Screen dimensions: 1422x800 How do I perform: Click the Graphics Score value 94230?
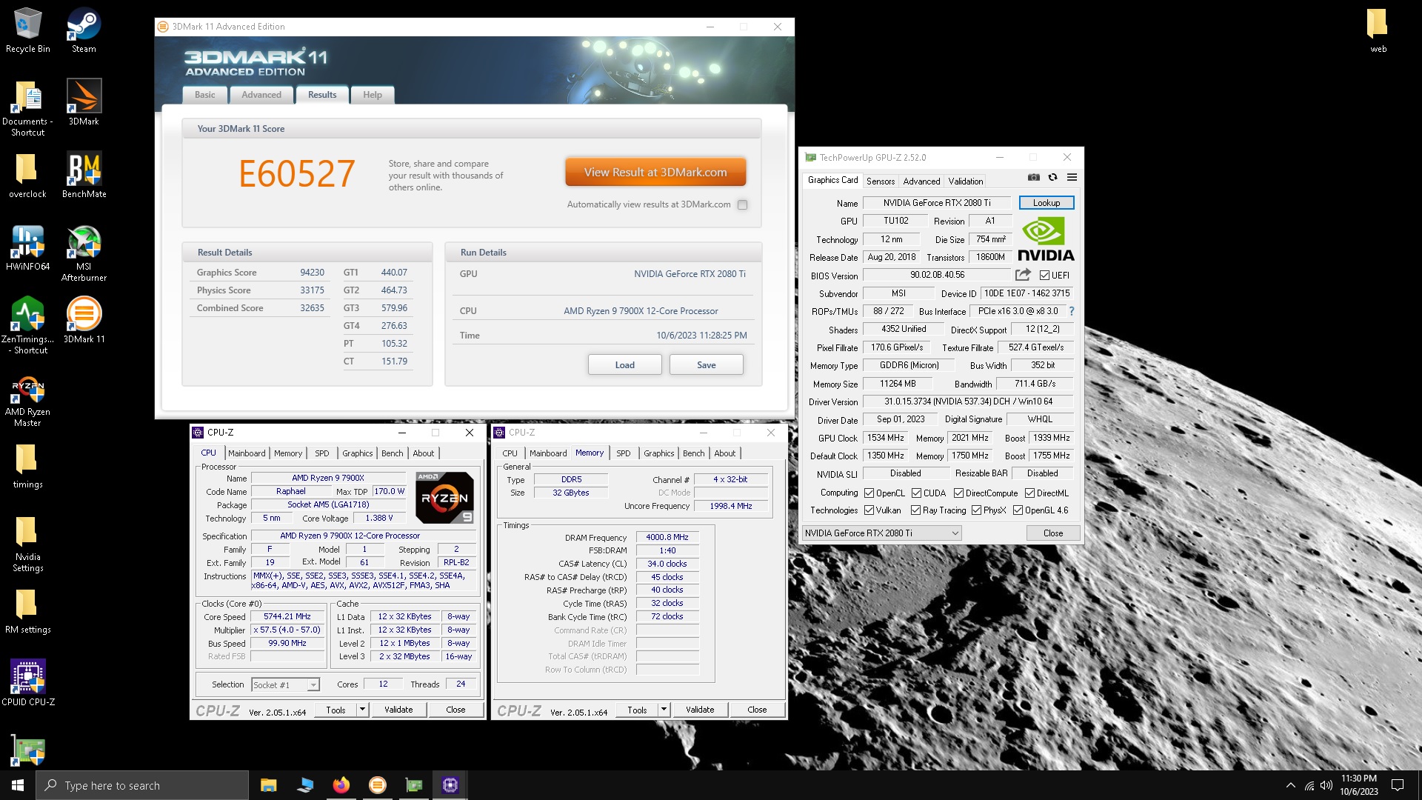pyautogui.click(x=312, y=273)
